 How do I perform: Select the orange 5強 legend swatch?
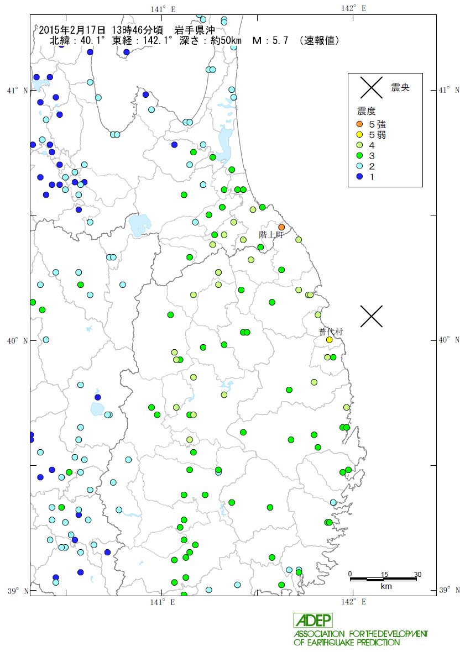[360, 124]
